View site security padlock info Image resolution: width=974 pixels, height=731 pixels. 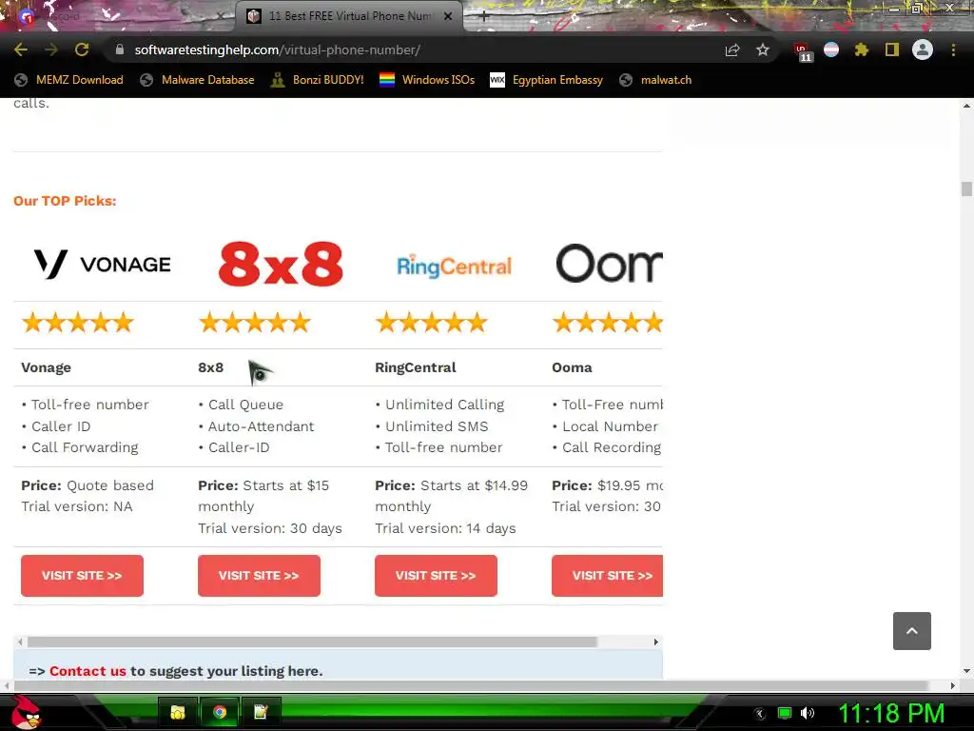[x=120, y=49]
